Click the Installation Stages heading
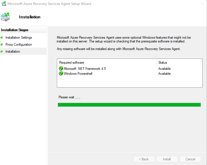The width and height of the screenshot is (207, 165). [15, 30]
